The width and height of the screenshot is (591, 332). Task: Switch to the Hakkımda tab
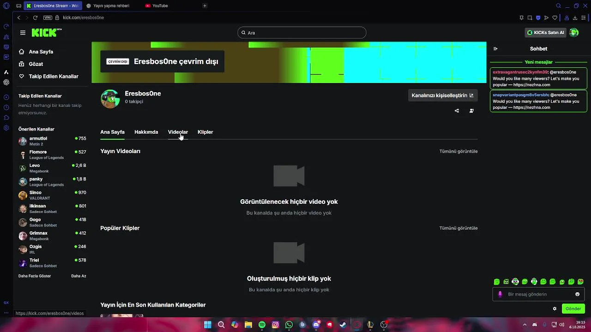[x=146, y=132]
